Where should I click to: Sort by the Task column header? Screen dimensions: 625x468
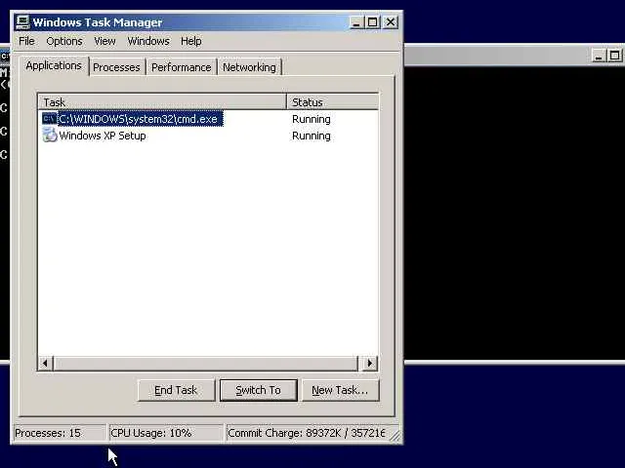tap(162, 101)
